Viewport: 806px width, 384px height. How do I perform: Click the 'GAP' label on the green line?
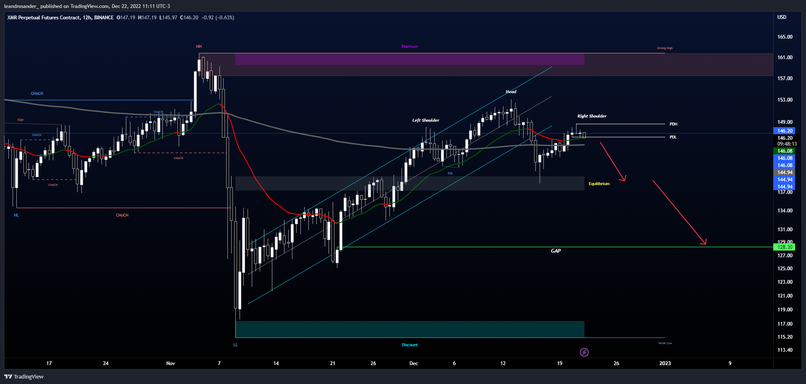tap(556, 251)
